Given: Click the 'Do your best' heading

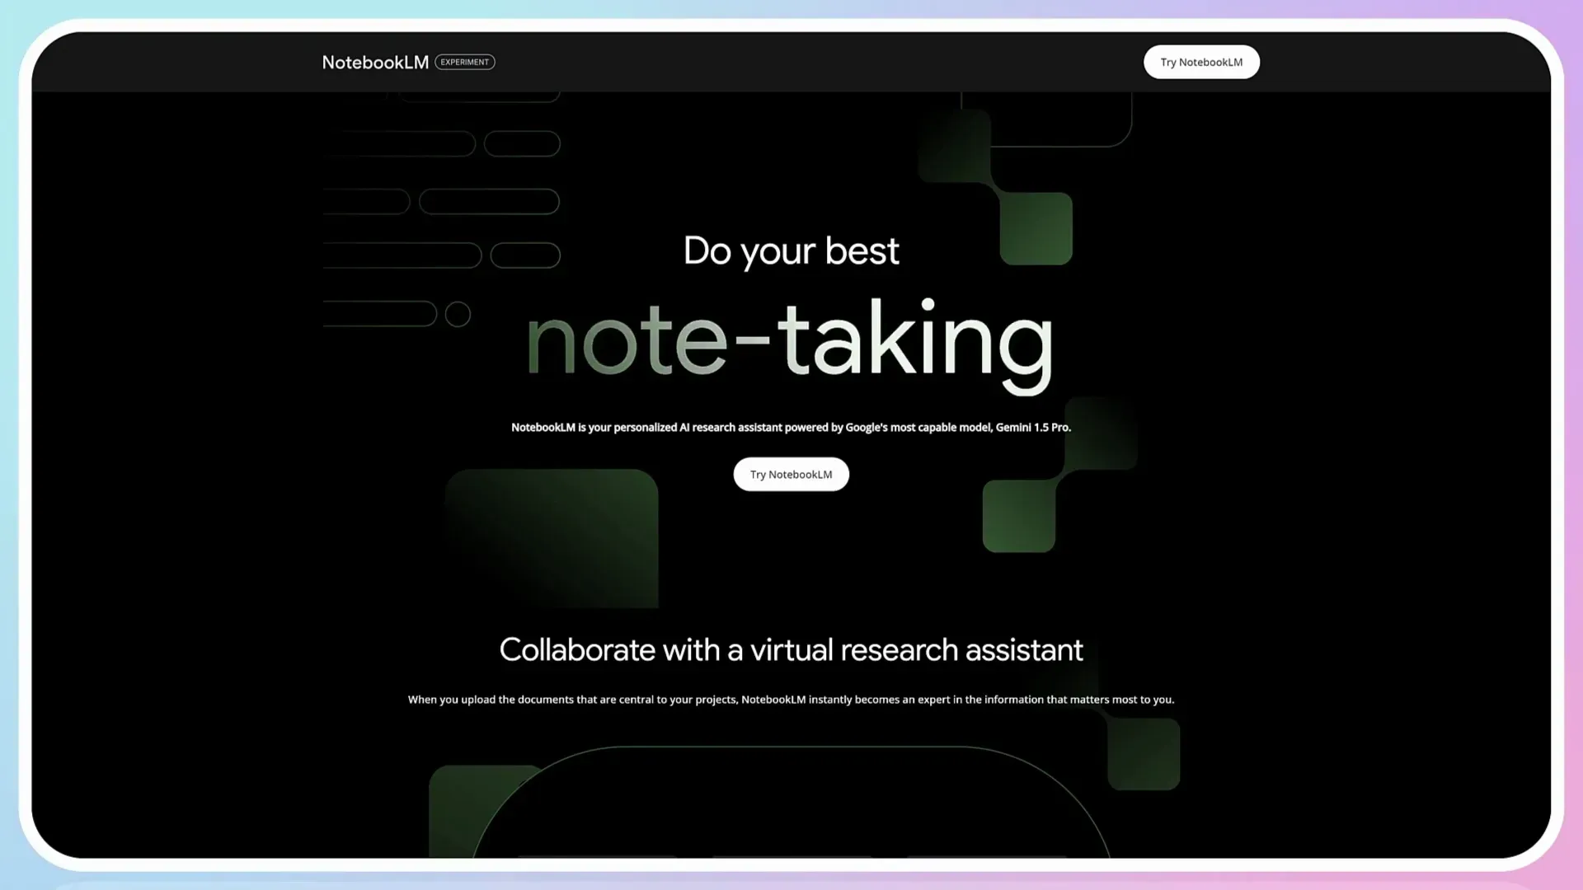Looking at the screenshot, I should coord(791,250).
